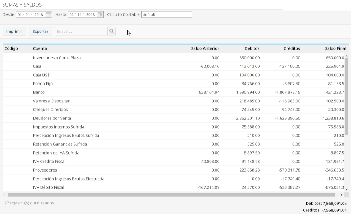This screenshot has width=351, height=214.
Task: Open the Desde date calendar picker
Action: [48, 14]
